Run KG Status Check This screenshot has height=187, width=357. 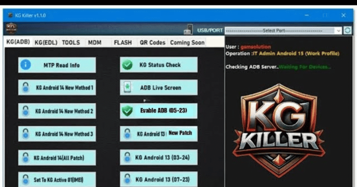[159, 65]
